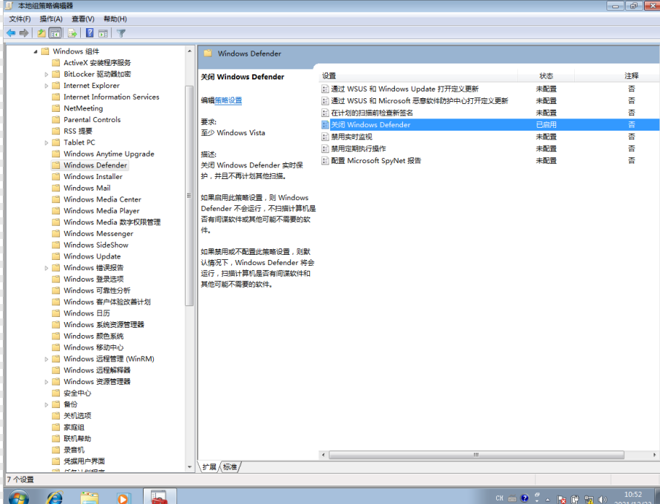Click the toolbox app taskbar button
The height and width of the screenshot is (504, 660).
point(160,497)
